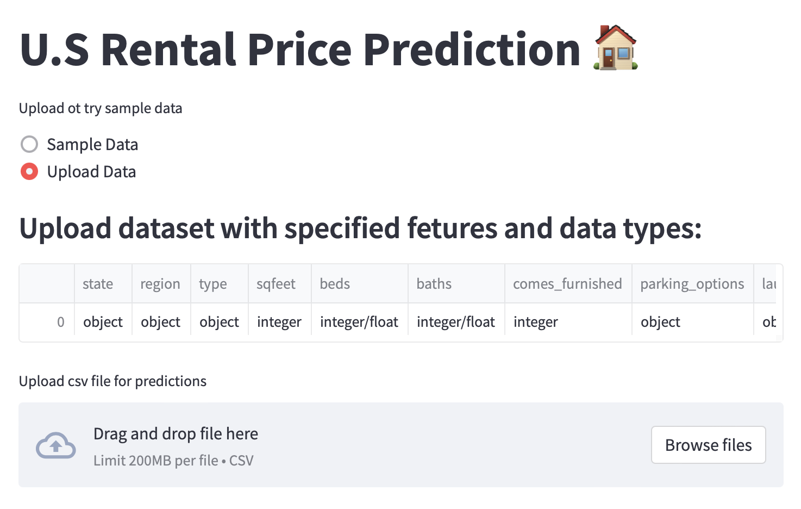This screenshot has height=509, width=801.
Task: Click the Browse files button
Action: click(x=708, y=445)
